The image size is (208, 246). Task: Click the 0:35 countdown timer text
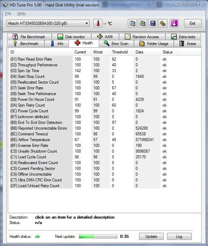pyautogui.click(x=124, y=237)
